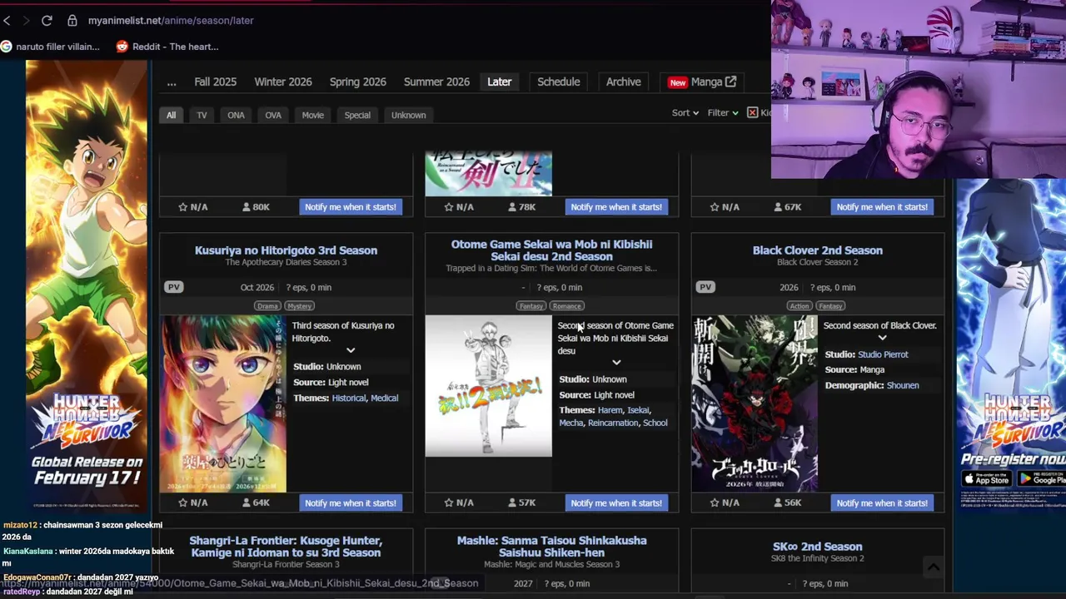Click Notify me for Kusuriya no Hitorigoto

tap(351, 502)
